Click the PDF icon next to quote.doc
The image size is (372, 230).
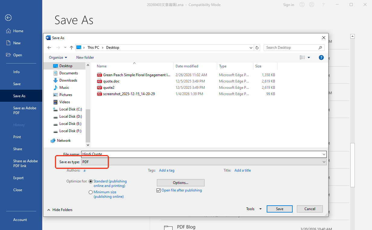tap(99, 81)
